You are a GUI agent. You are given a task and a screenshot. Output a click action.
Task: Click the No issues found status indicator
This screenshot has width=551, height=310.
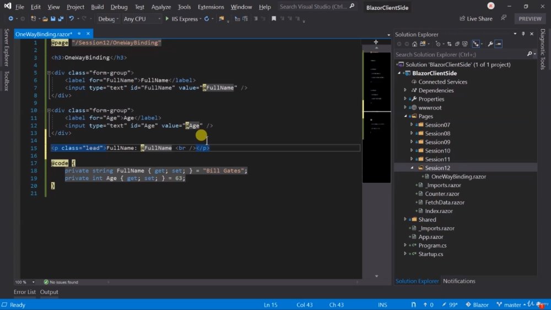point(61,282)
